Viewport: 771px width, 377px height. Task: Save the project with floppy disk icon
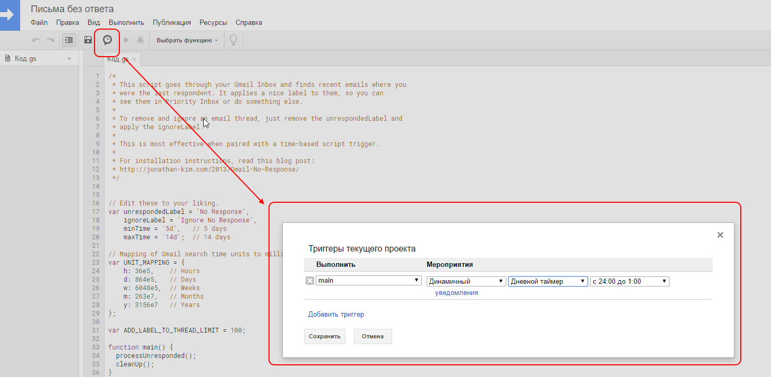point(88,40)
